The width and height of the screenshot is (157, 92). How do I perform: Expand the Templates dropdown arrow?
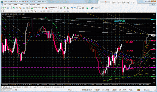(98, 8)
